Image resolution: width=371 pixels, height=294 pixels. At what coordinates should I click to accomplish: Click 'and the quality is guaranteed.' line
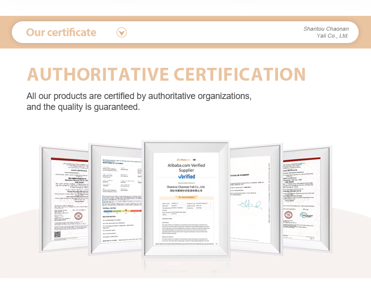(83, 107)
